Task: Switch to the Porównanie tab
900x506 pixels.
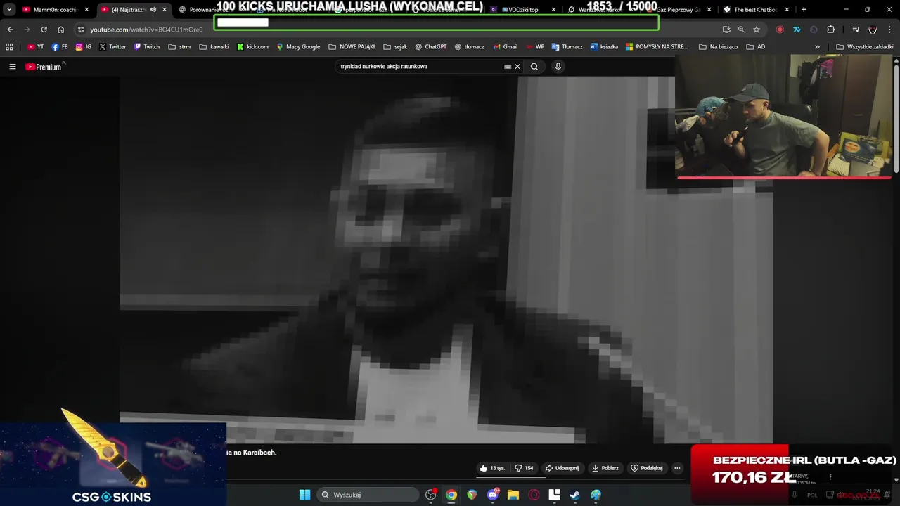Action: [207, 10]
